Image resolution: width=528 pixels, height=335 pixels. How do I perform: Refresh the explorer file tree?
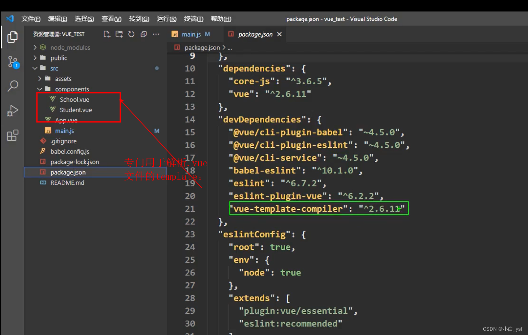131,34
